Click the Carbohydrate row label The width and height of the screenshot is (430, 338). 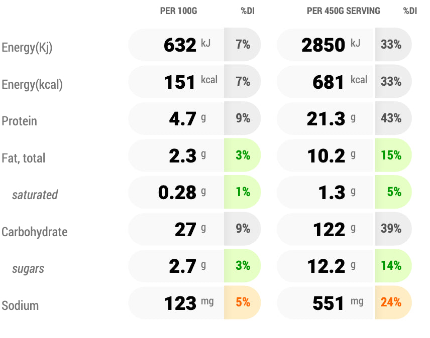coord(34,232)
